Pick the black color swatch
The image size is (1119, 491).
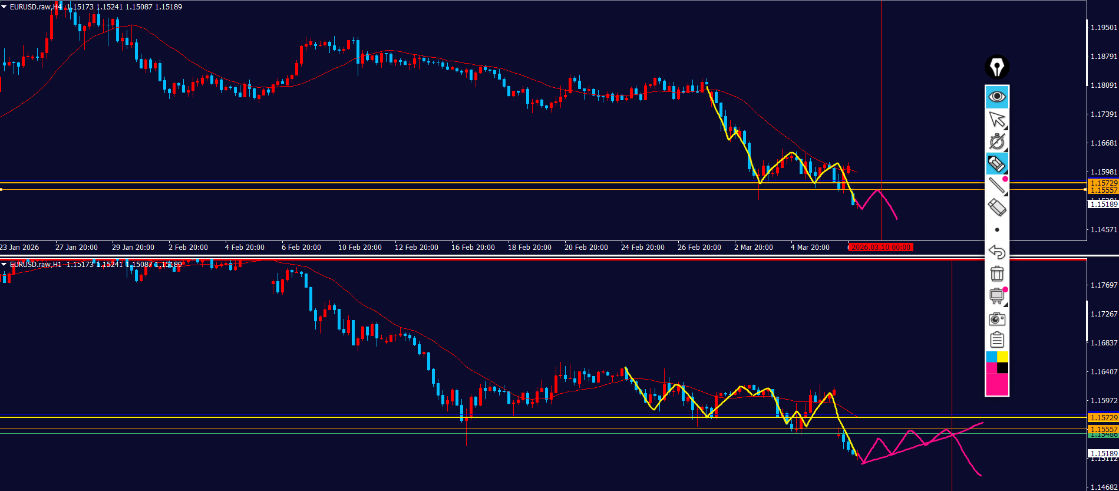[x=1002, y=368]
